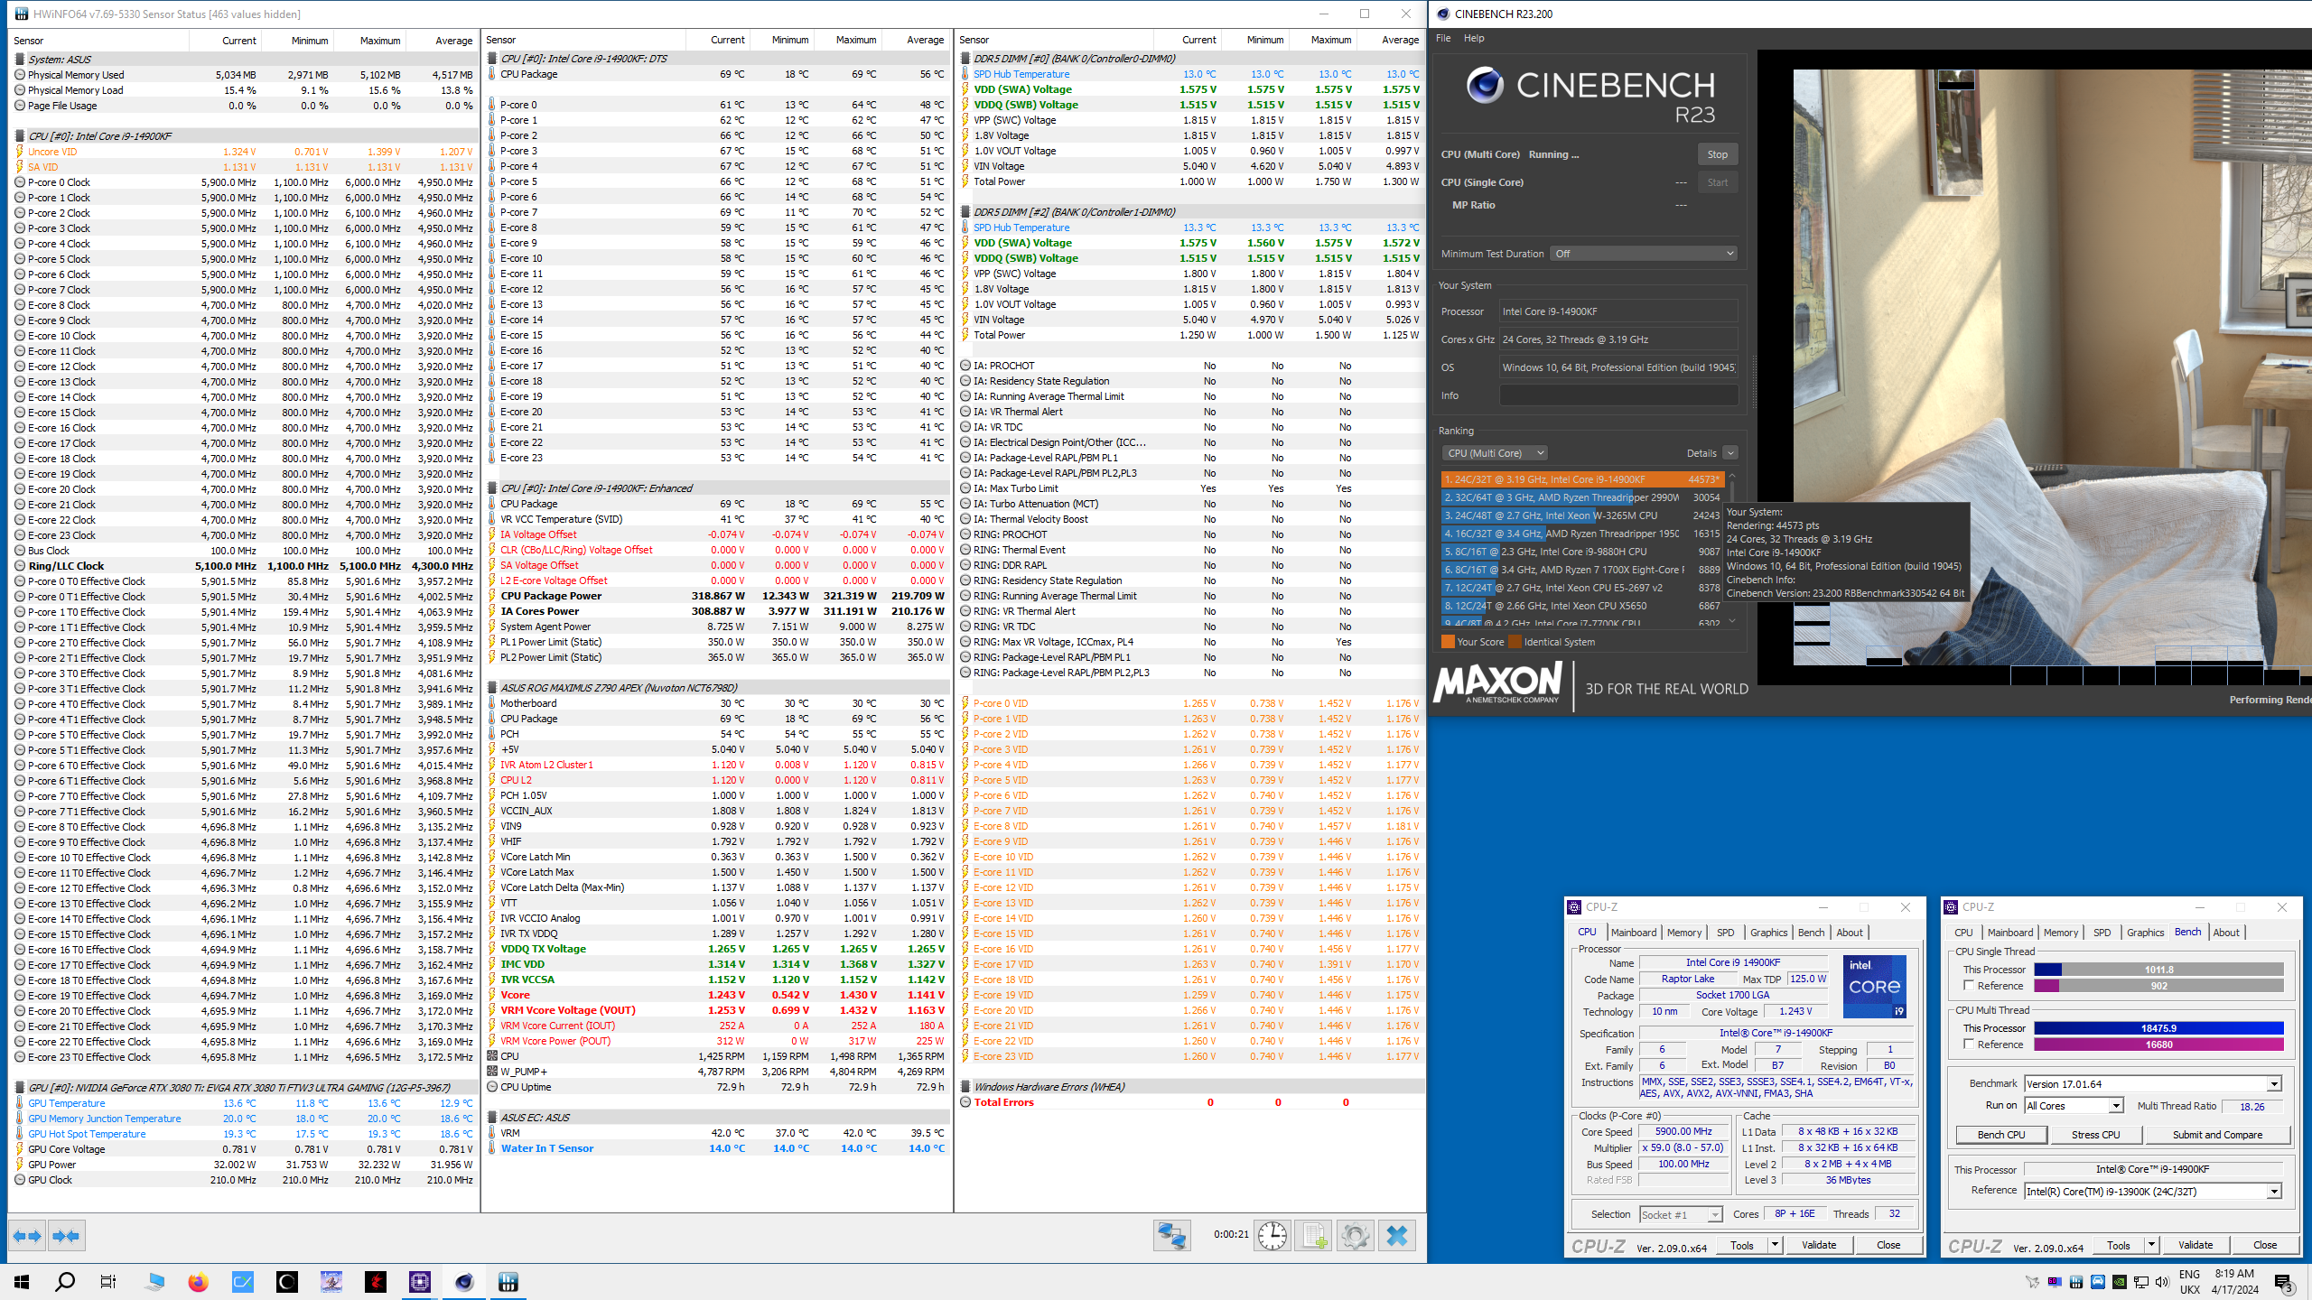Switch to SPD tab in right CPU-Z
Screen dimensions: 2312x1300
2102,933
